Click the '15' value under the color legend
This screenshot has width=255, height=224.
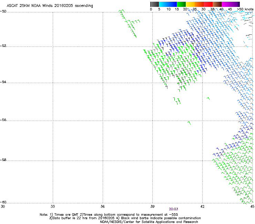(177, 9)
